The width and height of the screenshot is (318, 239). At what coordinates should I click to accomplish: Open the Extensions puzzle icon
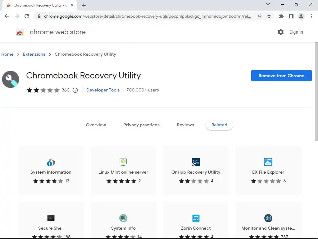(281, 16)
